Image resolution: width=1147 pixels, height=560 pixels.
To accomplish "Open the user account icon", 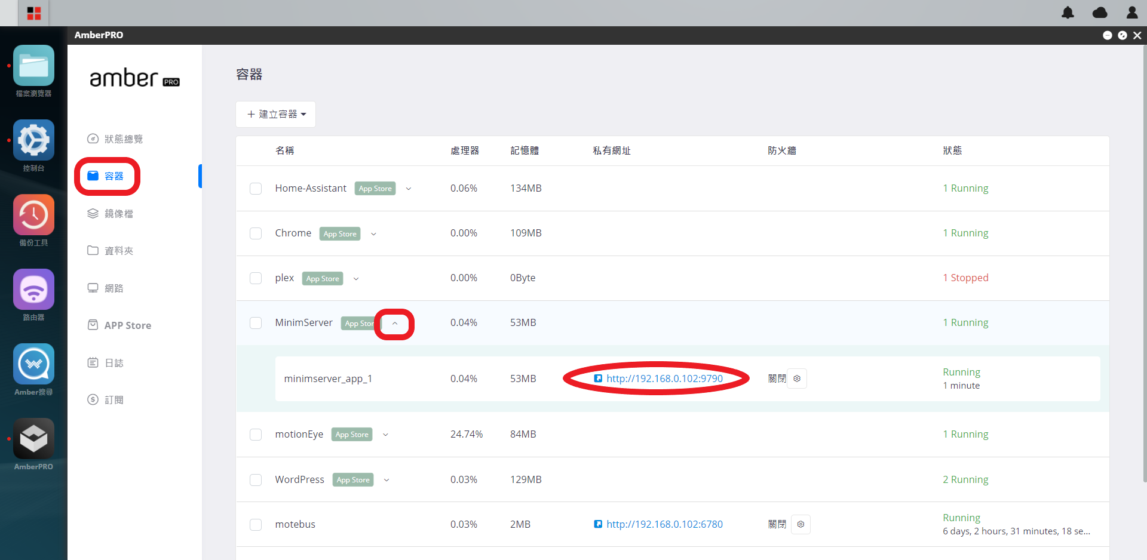I will 1131,13.
